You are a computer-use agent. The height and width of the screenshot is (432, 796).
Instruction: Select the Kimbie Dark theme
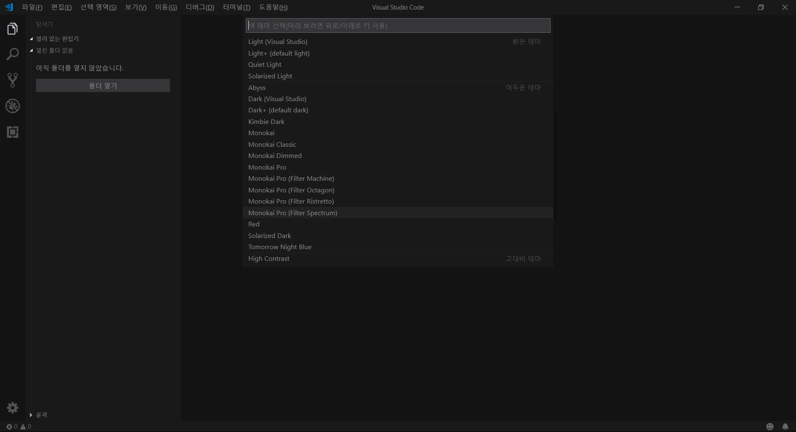point(398,121)
